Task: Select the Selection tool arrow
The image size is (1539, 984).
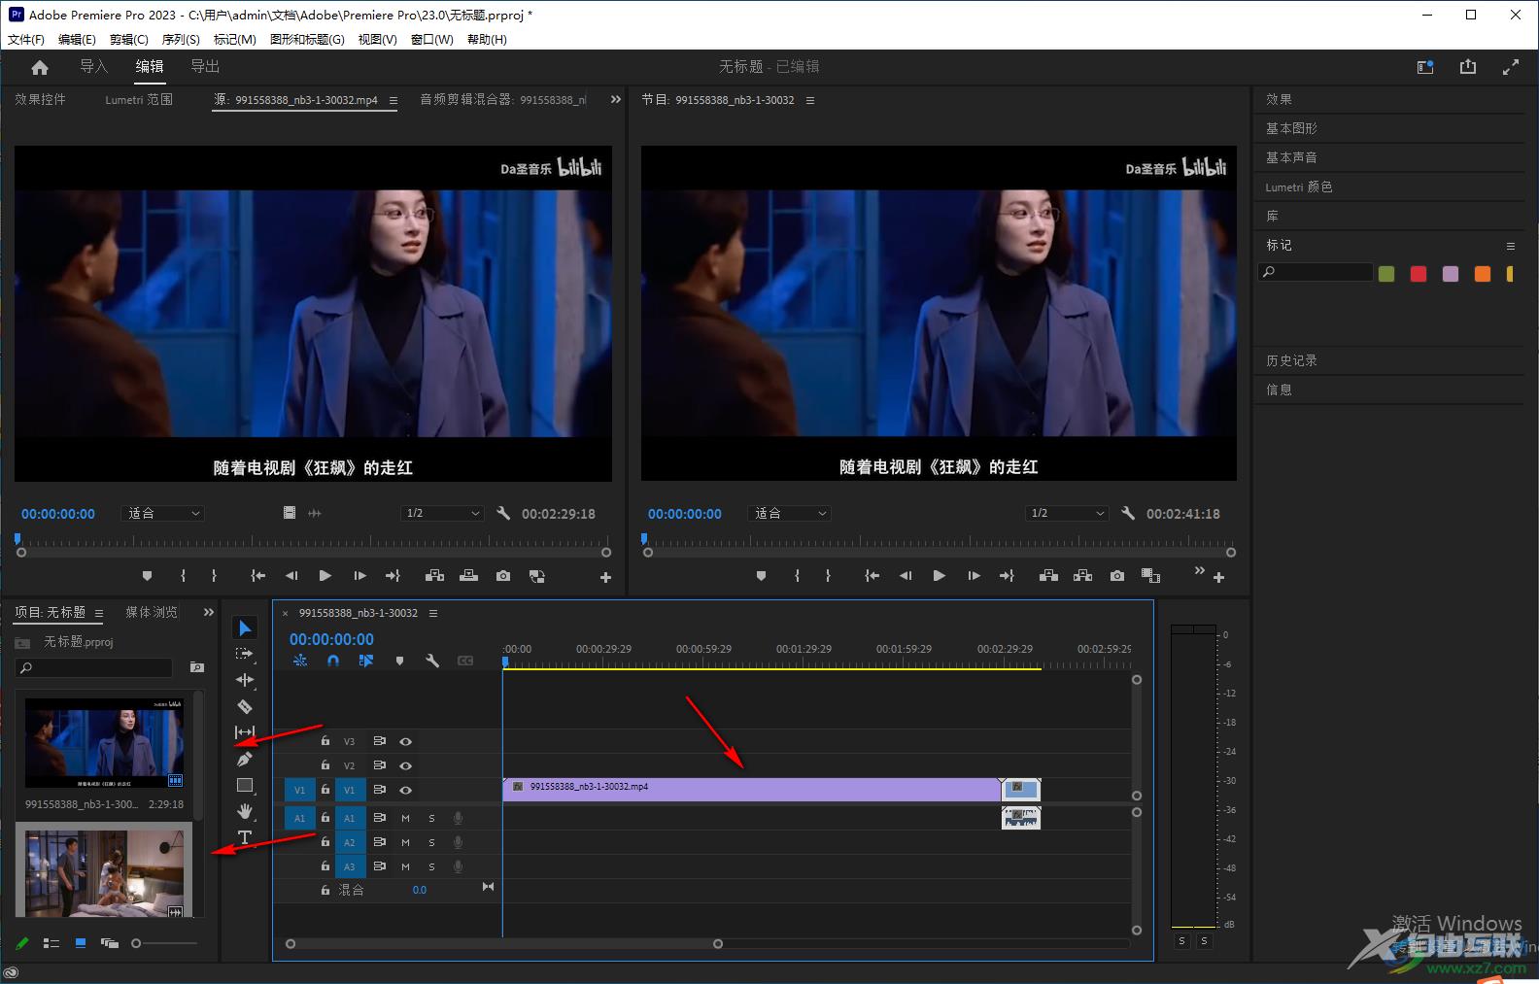Action: (245, 628)
